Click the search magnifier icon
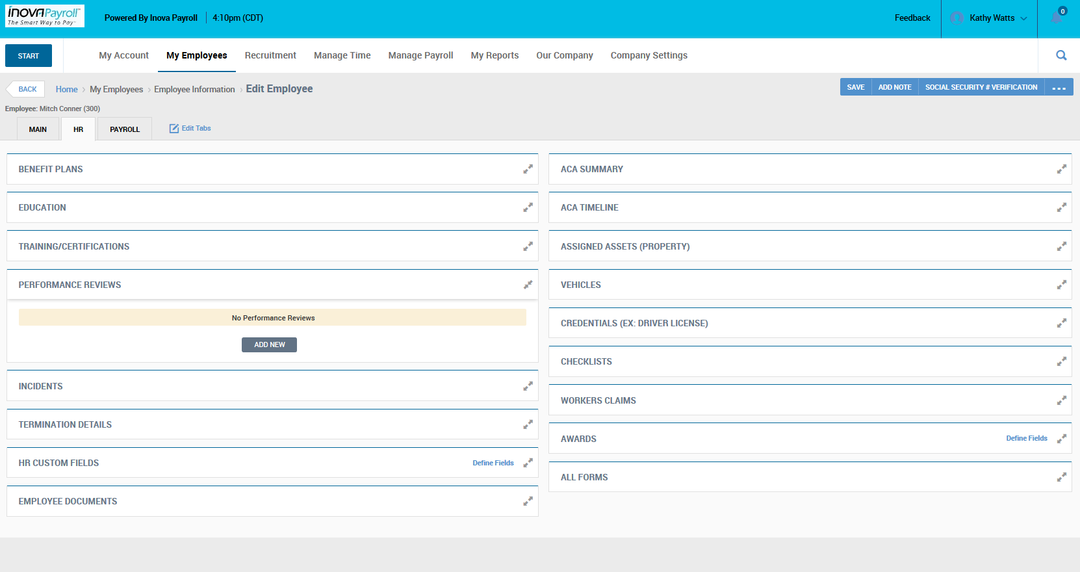Screen dimensions: 1080x572 coord(1061,55)
